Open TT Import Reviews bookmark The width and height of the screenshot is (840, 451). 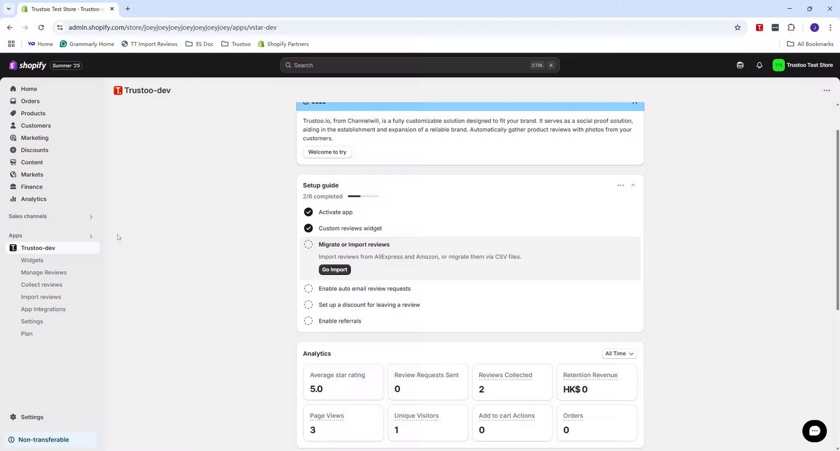[x=149, y=44]
